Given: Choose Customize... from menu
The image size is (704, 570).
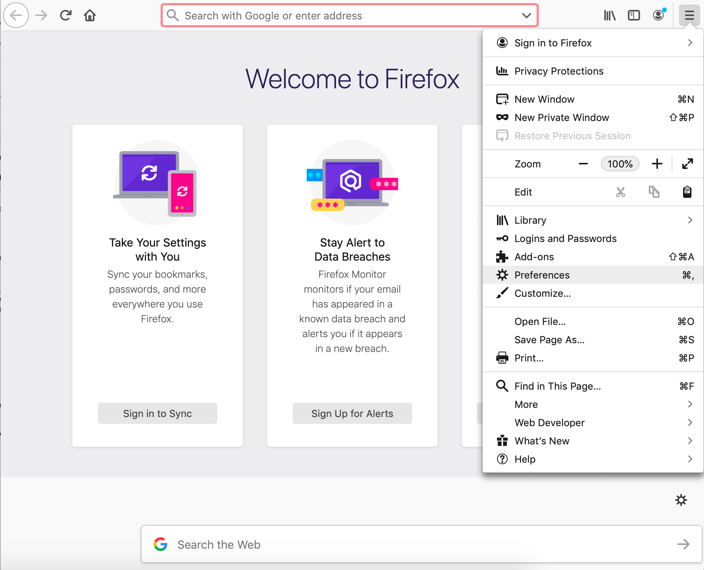Looking at the screenshot, I should [x=593, y=293].
